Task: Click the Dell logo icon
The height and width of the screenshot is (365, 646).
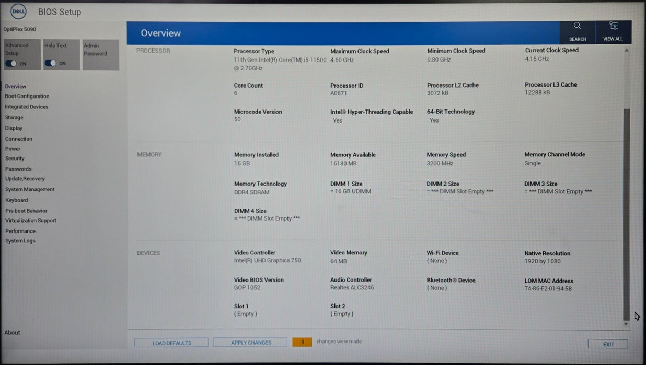Action: tap(18, 11)
